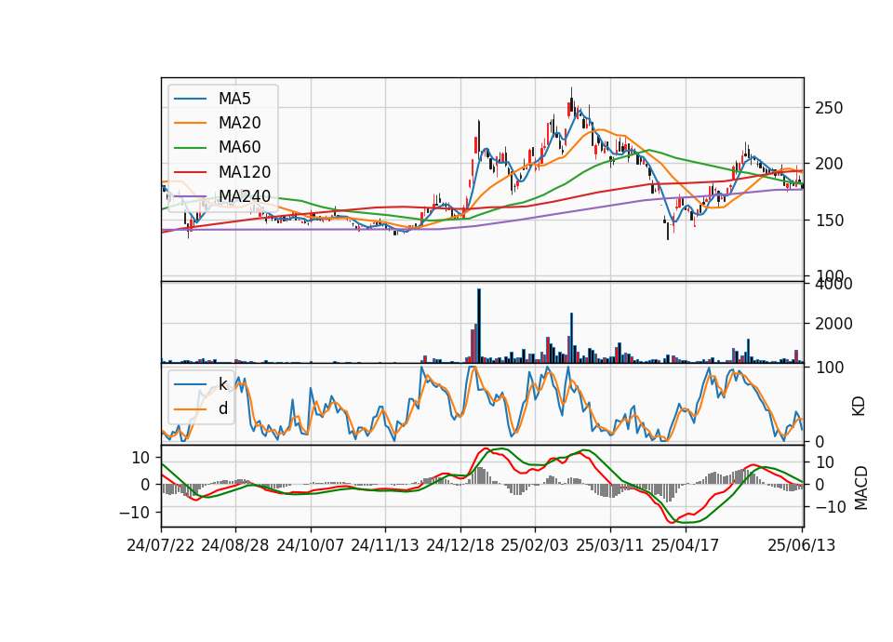The width and height of the screenshot is (893, 642).
Task: Click the KD axis title
Action: [859, 407]
